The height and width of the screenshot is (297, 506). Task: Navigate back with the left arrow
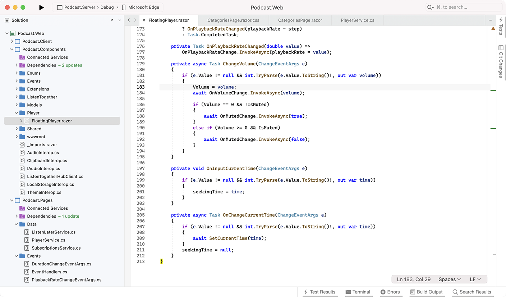point(129,20)
